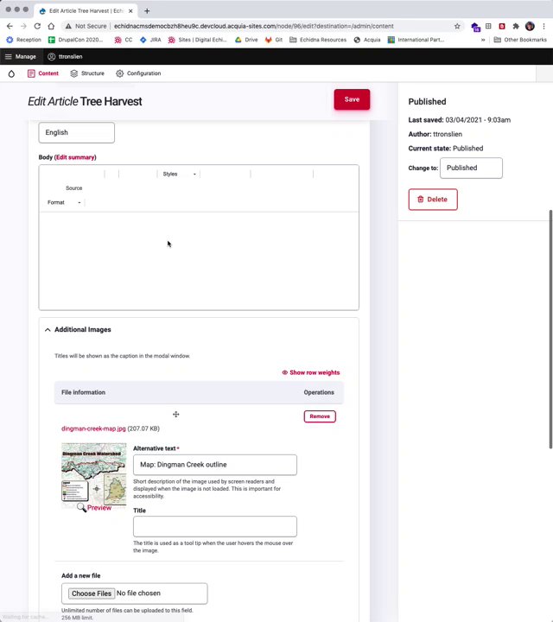Viewport: 553px width, 622px height.
Task: Toggle the Manage admin menu
Action: [20, 57]
